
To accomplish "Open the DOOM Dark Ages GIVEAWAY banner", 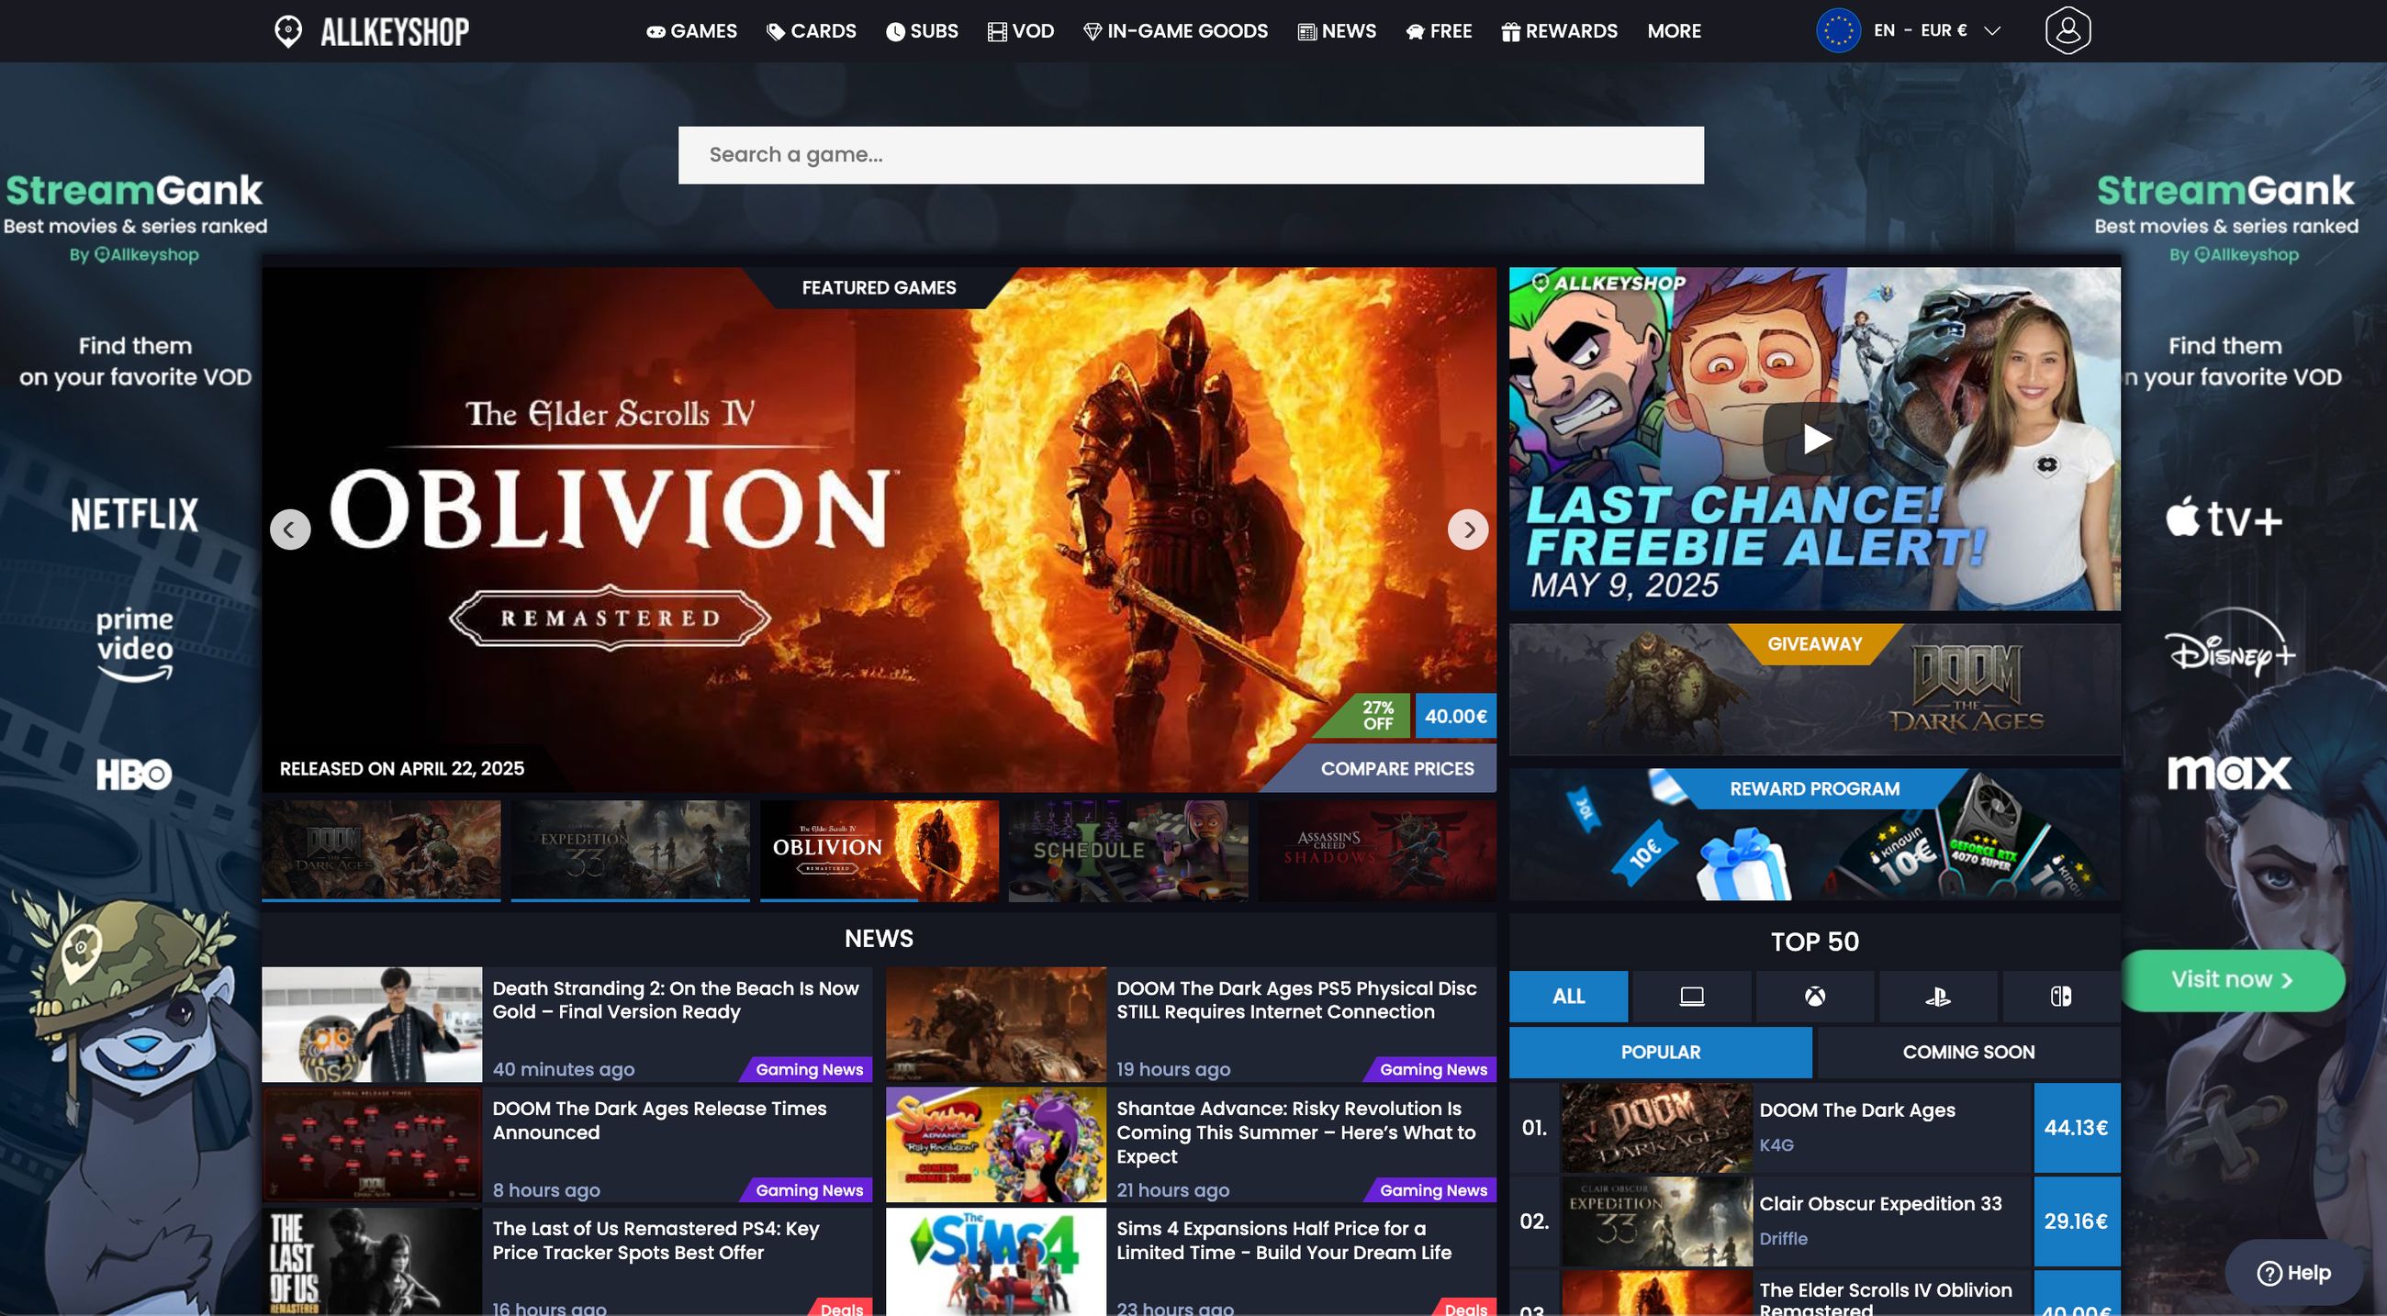I will [1814, 689].
